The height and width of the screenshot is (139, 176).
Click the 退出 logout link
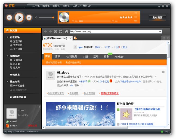125,47
